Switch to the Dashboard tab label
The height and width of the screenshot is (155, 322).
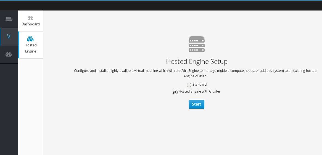[31, 24]
